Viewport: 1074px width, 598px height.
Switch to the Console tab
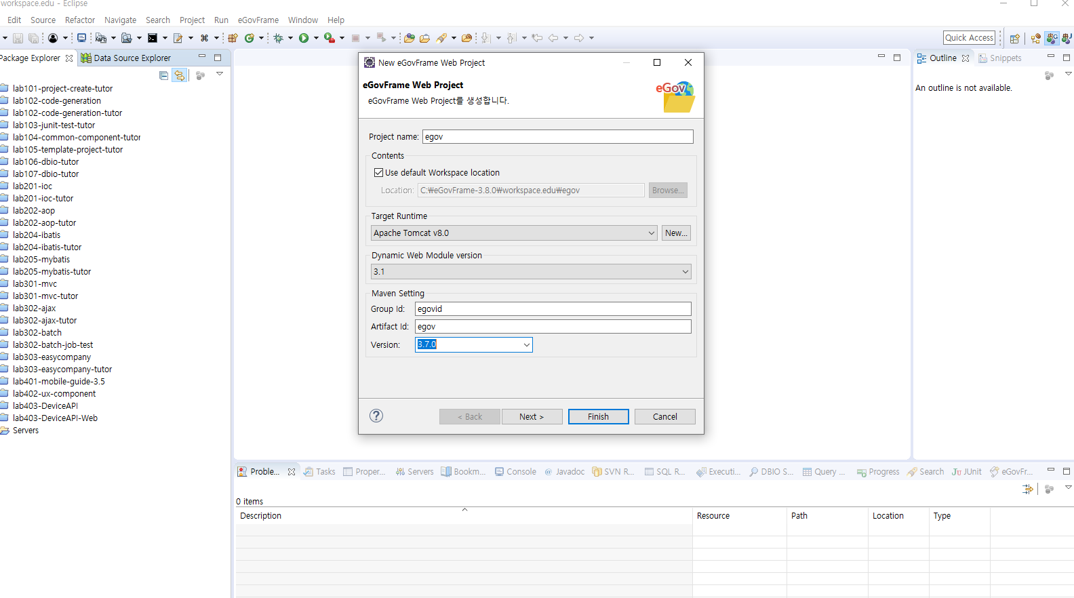coord(515,472)
